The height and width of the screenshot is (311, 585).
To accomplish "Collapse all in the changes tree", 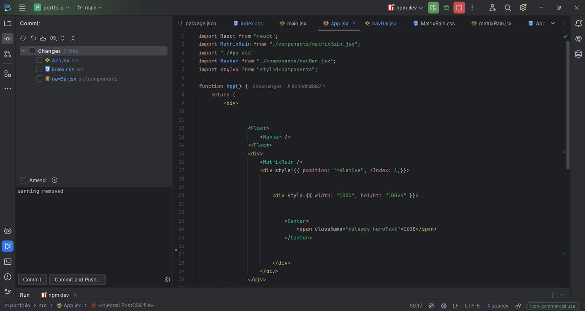I will (73, 38).
